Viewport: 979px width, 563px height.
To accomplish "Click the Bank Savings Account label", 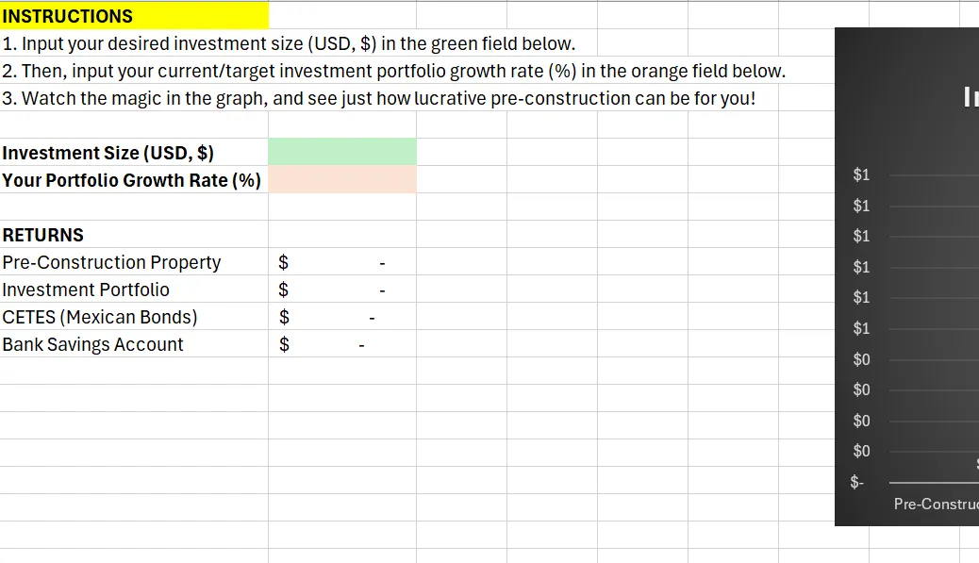I will (x=92, y=344).
